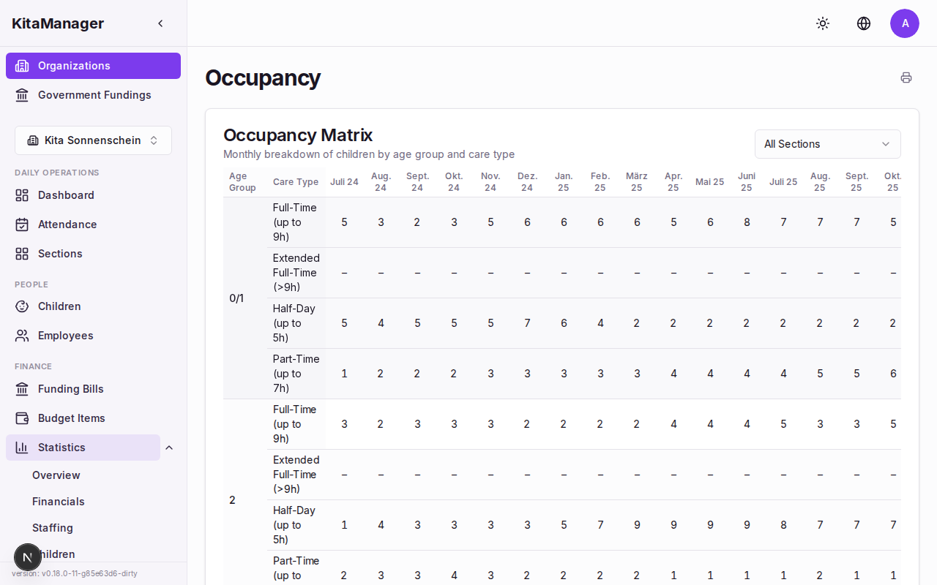
Task: Select the Staffing submenu entry
Action: [52, 527]
